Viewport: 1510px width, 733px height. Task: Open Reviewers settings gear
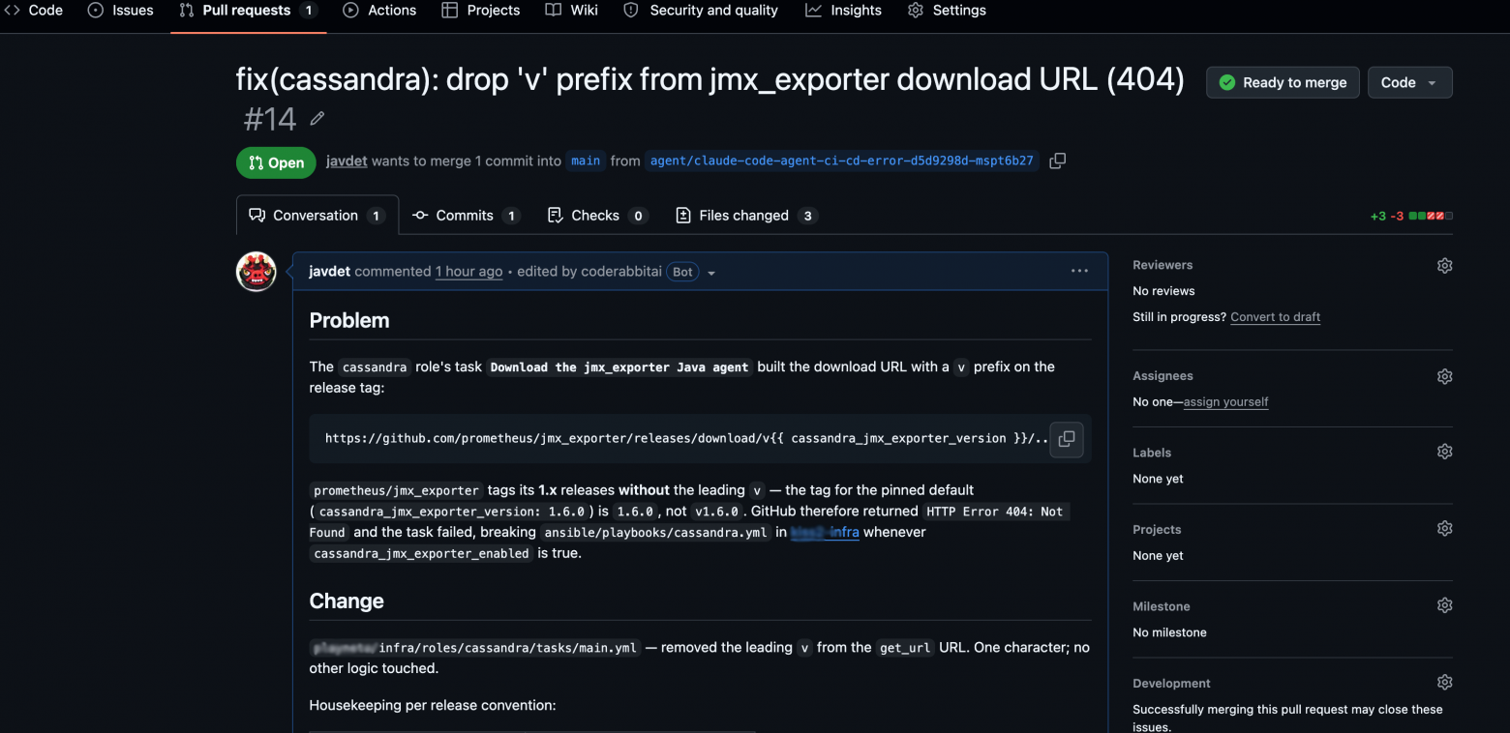[x=1444, y=266]
